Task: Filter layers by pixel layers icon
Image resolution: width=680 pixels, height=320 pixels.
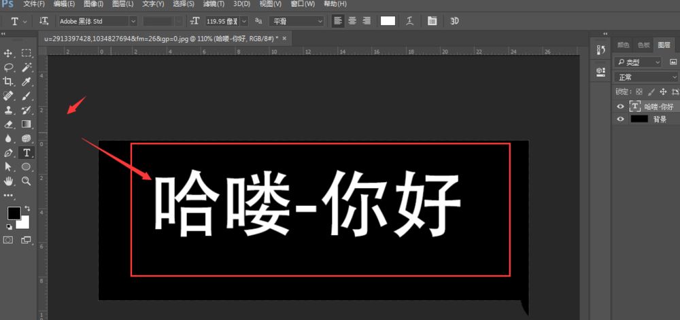Action: coord(673,63)
